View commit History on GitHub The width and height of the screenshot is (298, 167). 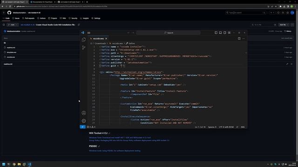coord(288,31)
